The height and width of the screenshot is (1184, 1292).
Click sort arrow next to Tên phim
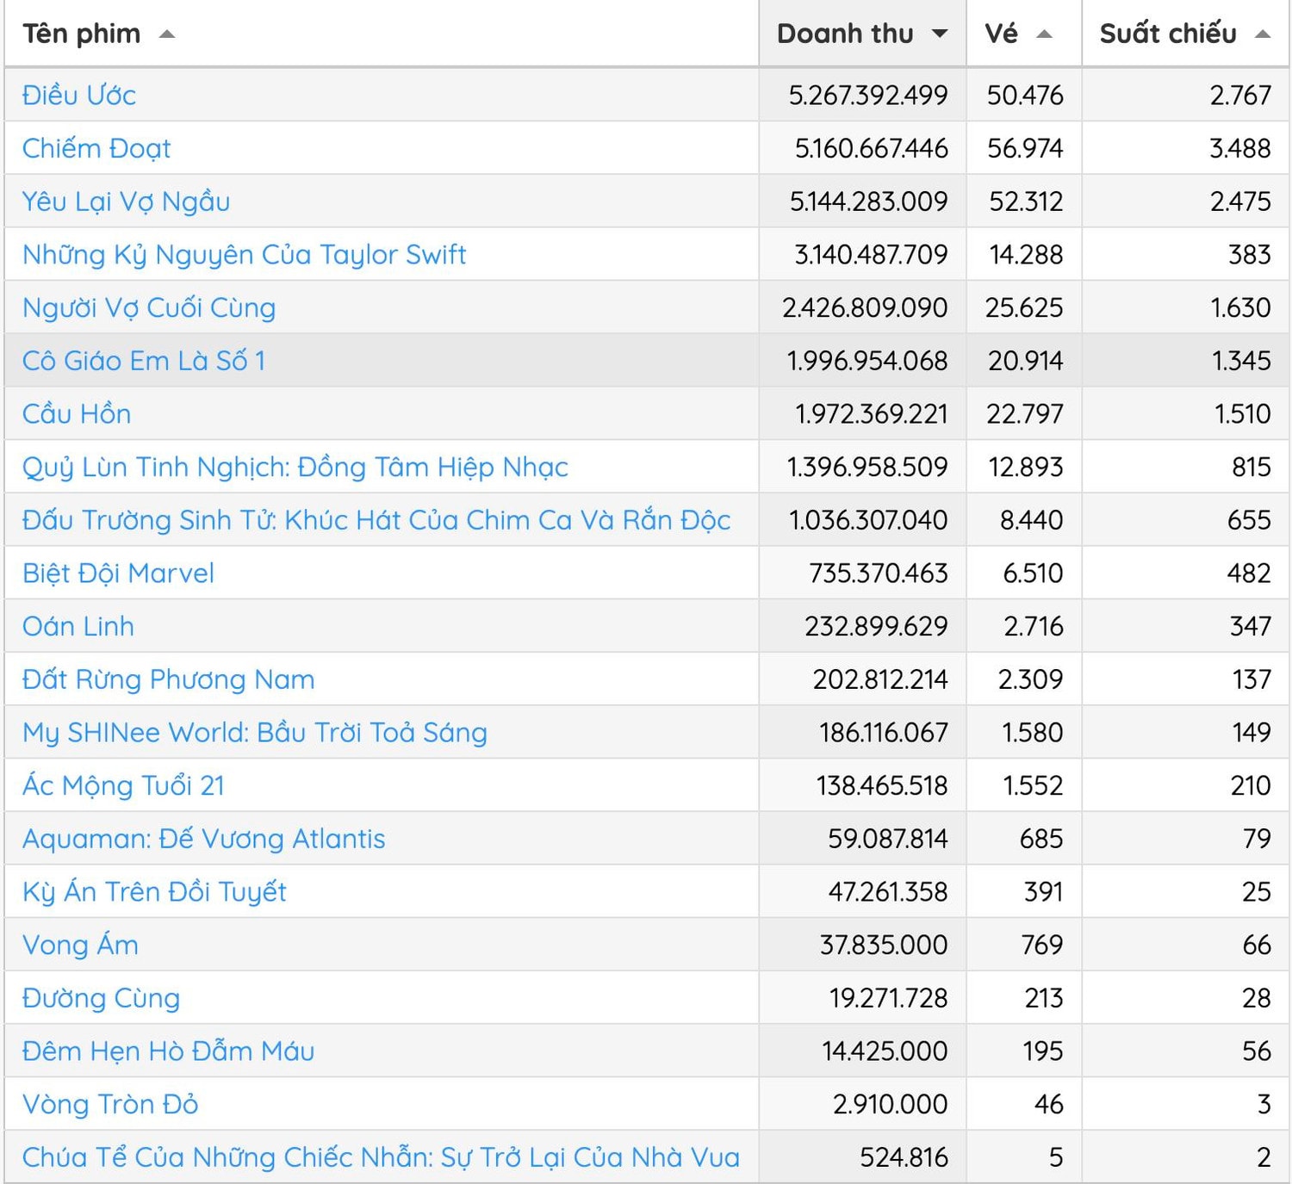pyautogui.click(x=167, y=34)
